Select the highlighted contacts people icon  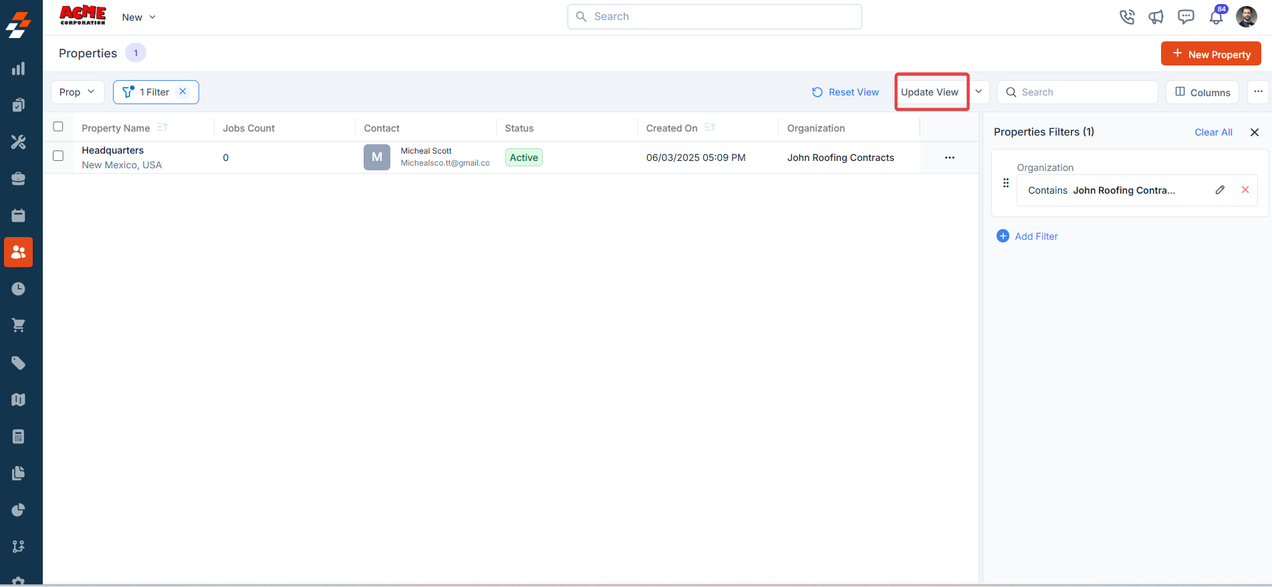(19, 252)
